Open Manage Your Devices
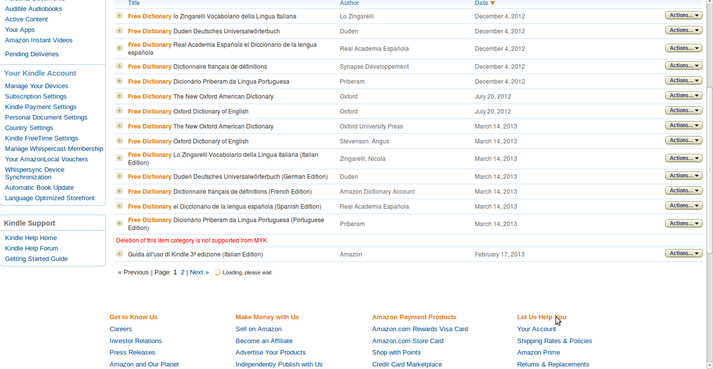Screen dimensions: 713x369 pyautogui.click(x=36, y=86)
